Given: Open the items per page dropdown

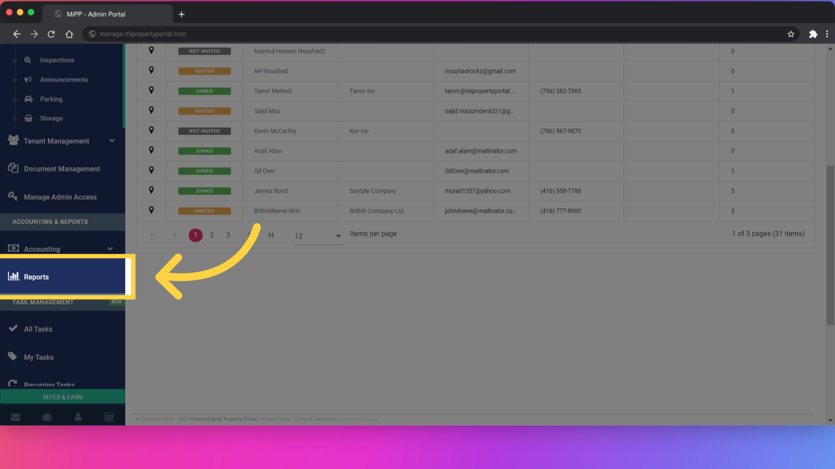Looking at the screenshot, I should [x=318, y=236].
